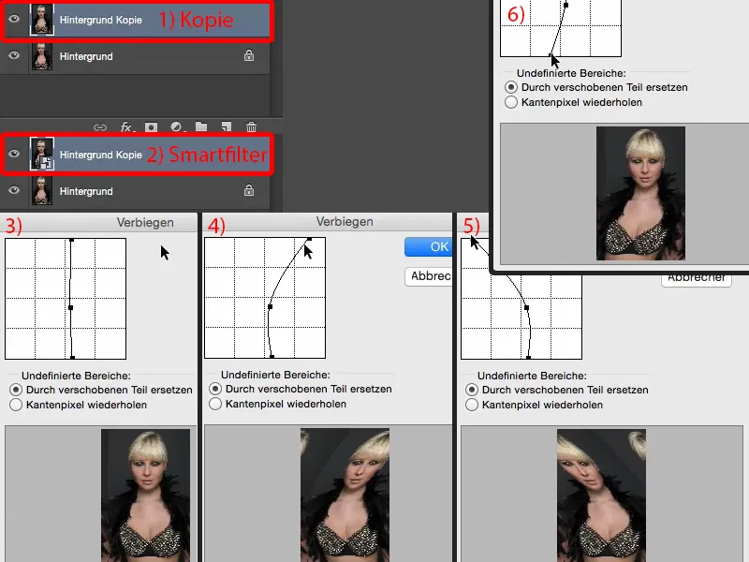Select 'Kantenpixel wiederholen' in dialog 4
Image resolution: width=749 pixels, height=562 pixels.
pos(215,404)
